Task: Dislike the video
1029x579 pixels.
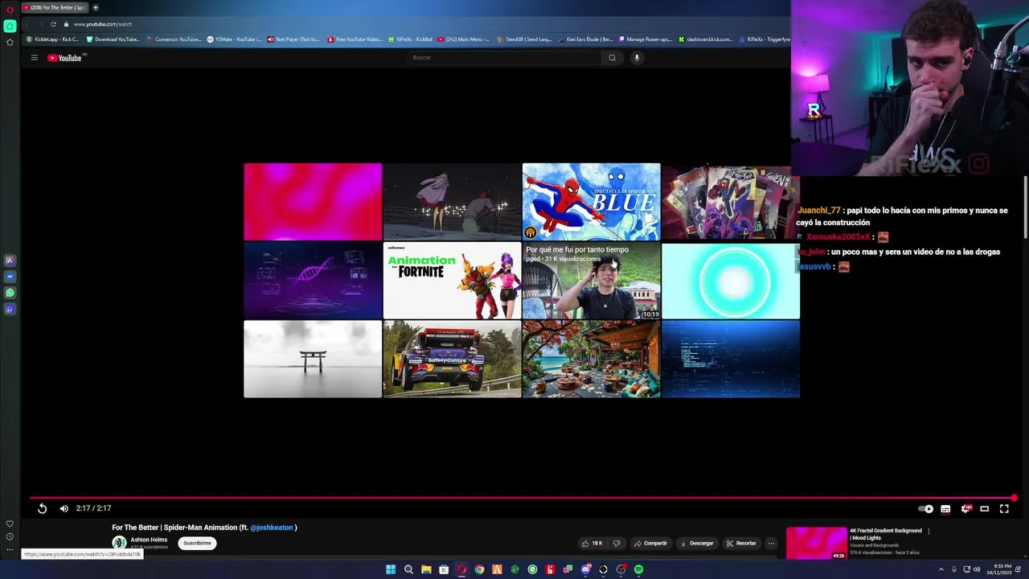Action: 617,543
